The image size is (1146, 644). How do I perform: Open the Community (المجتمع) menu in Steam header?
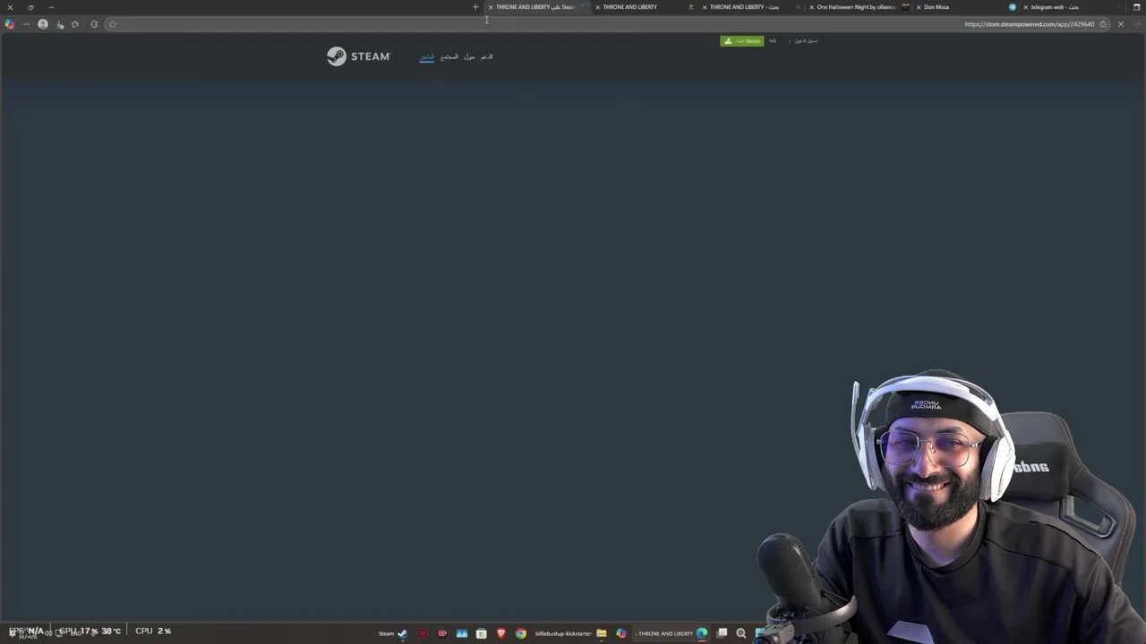[x=449, y=56]
